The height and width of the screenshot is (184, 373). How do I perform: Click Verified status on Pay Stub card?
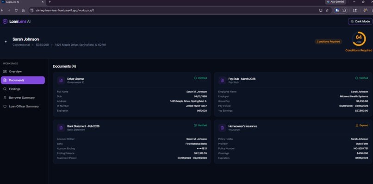coord(361,78)
